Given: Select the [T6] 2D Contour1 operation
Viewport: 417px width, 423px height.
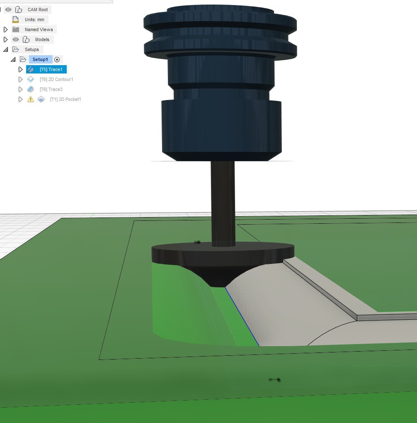Looking at the screenshot, I should coord(56,80).
